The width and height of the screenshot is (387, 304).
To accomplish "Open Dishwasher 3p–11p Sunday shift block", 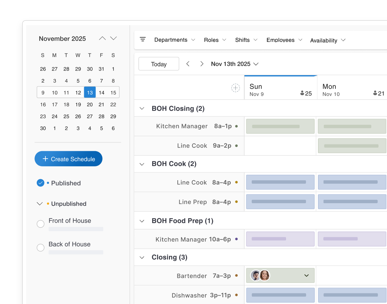I will (280, 295).
